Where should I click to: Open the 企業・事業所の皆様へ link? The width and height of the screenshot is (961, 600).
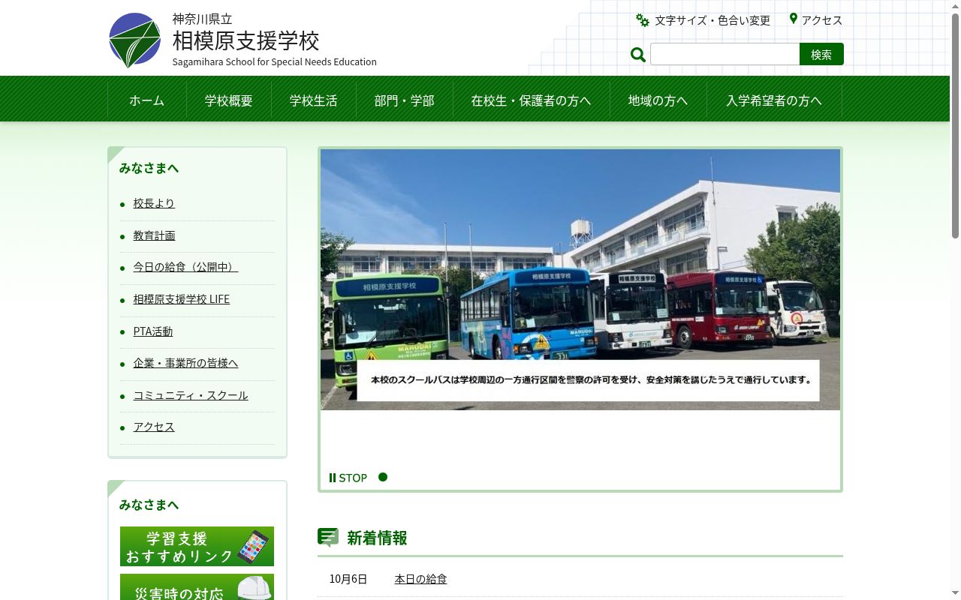[x=185, y=363]
